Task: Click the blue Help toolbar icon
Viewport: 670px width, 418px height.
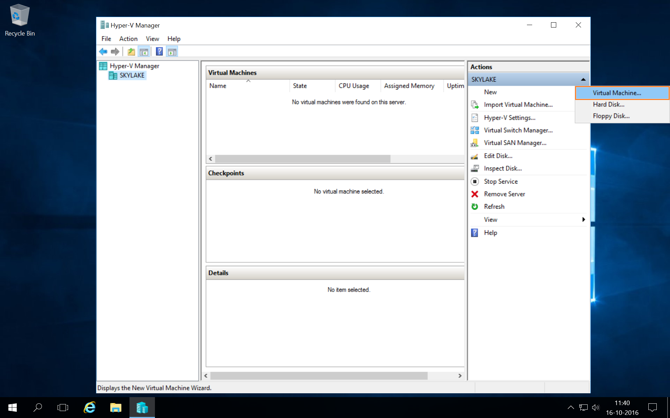Action: coord(159,52)
